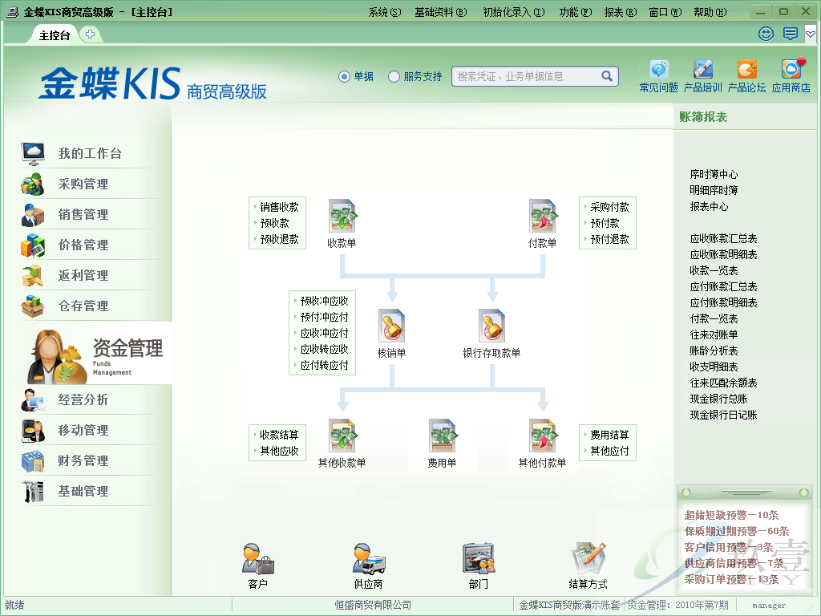Screen dimensions: 821x616
Task: Click the 超储短缺预警—10条 alert
Action: (731, 515)
